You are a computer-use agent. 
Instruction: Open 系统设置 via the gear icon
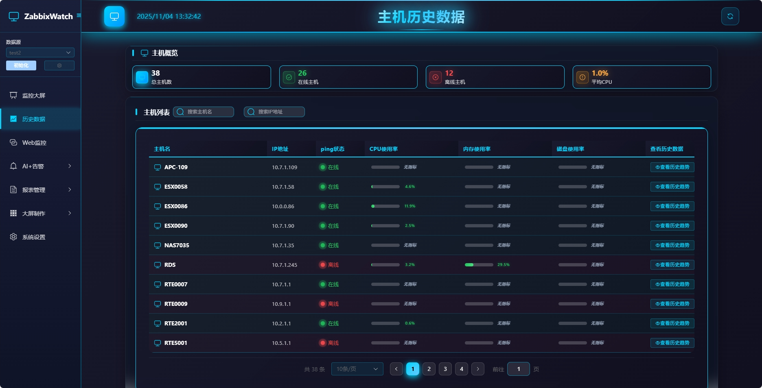click(x=13, y=237)
